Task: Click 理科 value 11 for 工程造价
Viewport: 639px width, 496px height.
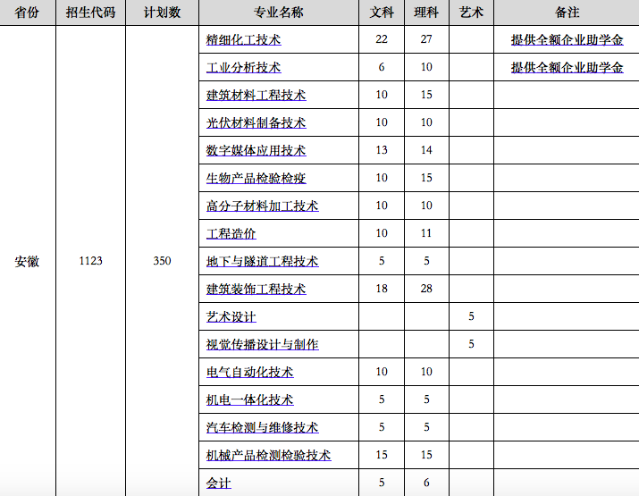Action: [x=426, y=233]
